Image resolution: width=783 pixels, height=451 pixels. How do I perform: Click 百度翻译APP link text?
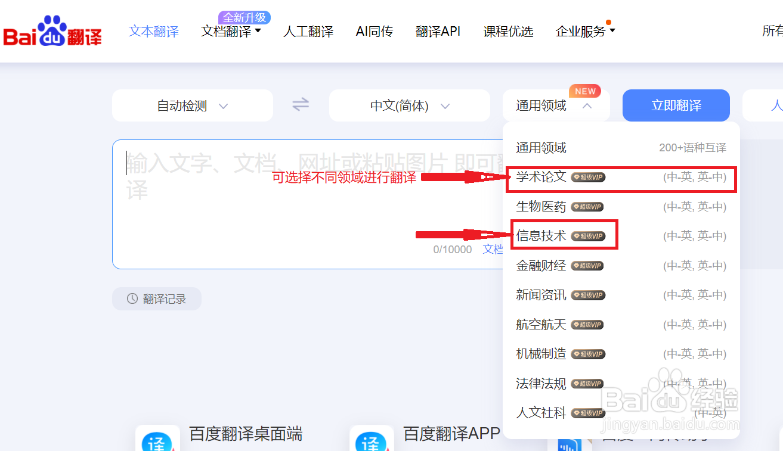(452, 434)
